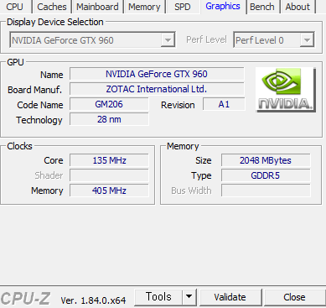Open the Caches tab
The height and width of the screenshot is (308, 326).
tap(52, 7)
